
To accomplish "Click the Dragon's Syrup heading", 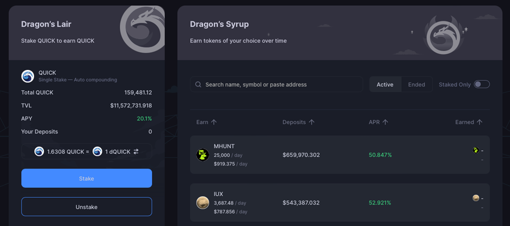I will tap(219, 24).
